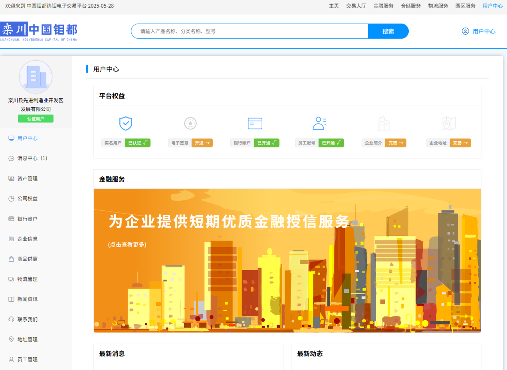This screenshot has width=507, height=370.
Task: Click the company address map icon
Action: (448, 123)
